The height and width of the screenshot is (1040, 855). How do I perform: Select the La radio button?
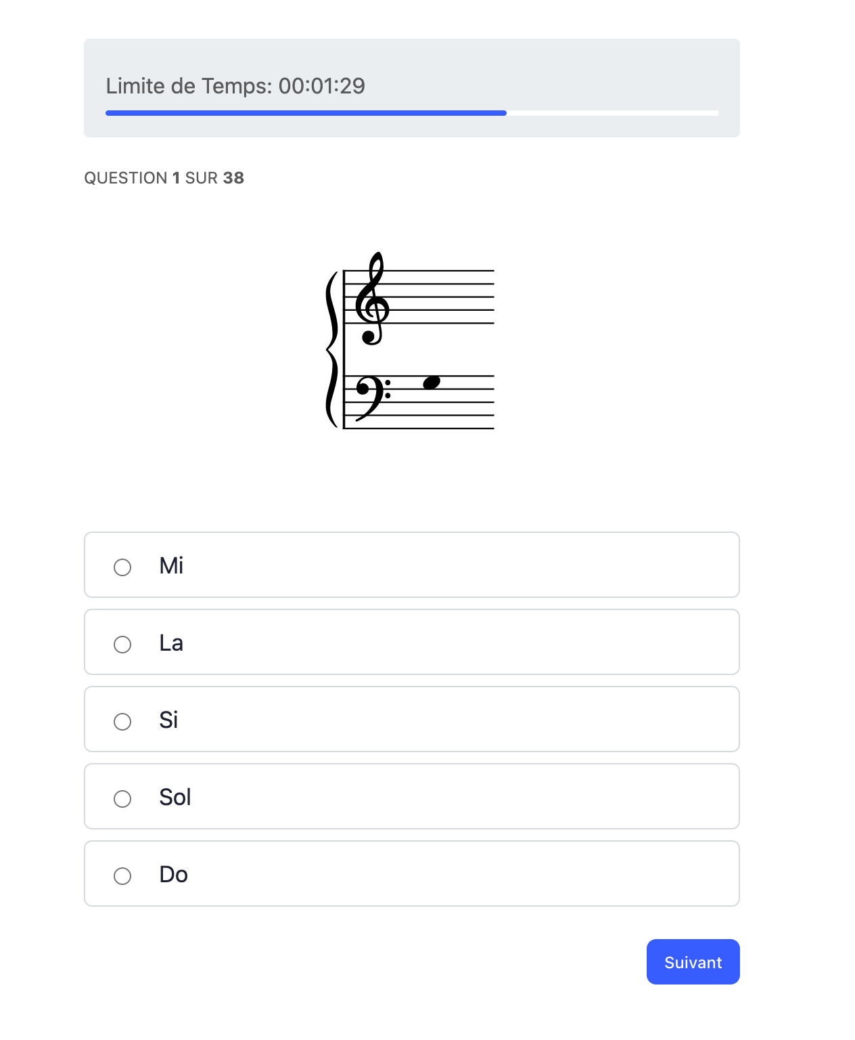point(122,644)
